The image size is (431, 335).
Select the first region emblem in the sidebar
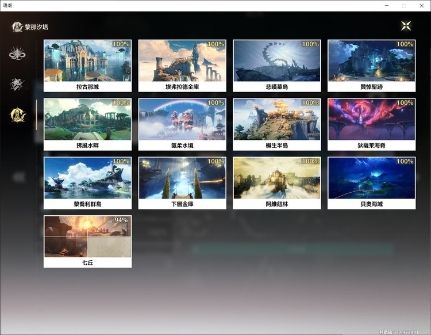17,53
